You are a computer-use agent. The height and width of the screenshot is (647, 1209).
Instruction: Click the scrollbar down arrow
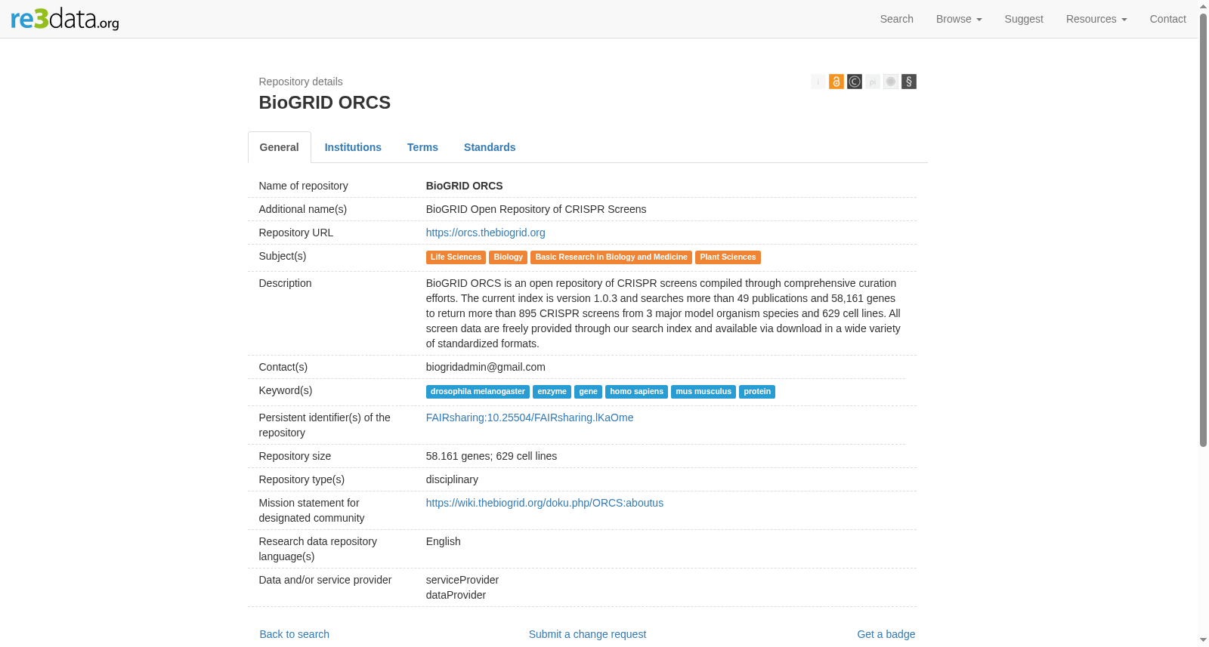(x=1203, y=641)
